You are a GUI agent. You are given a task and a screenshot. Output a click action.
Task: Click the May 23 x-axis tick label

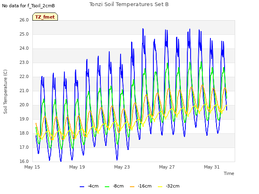pos(122,167)
